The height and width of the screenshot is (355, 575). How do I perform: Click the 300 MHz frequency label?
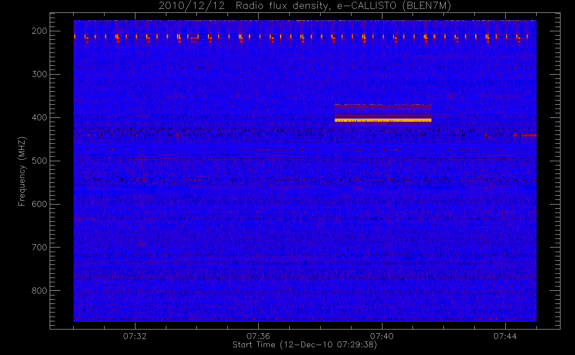[x=39, y=74]
